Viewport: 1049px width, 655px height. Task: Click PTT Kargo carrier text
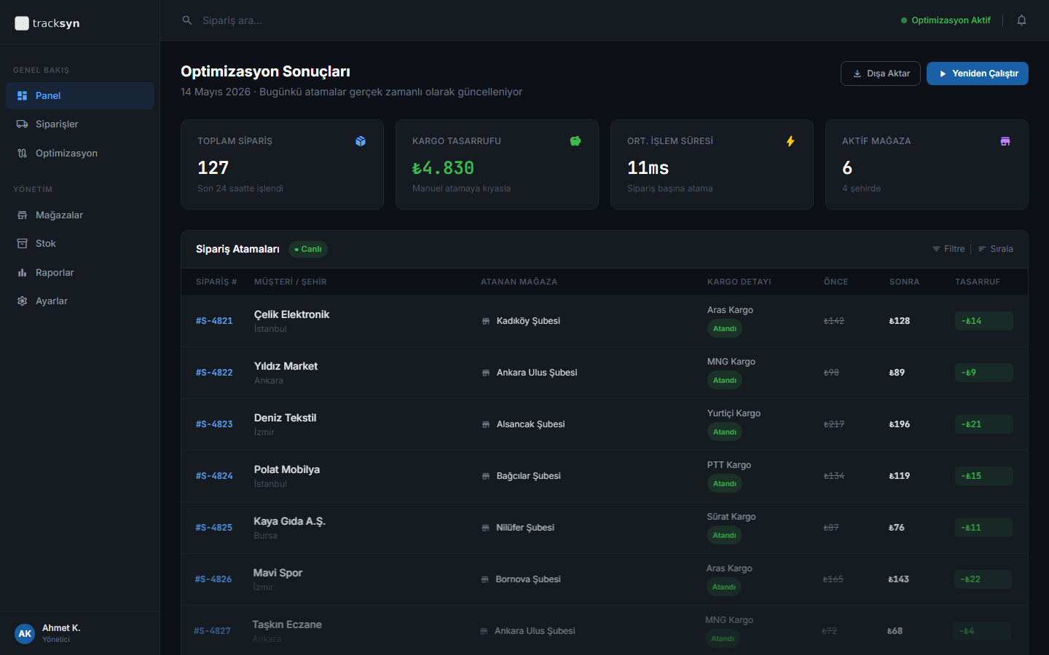(729, 465)
